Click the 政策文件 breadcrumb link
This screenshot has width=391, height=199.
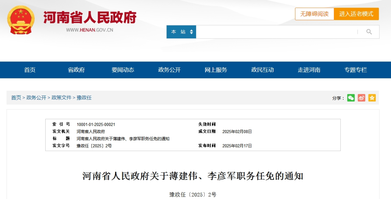[61, 98]
